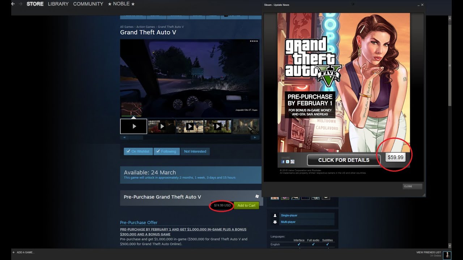Click the thumbnail strip left arrow
The height and width of the screenshot is (260, 463).
tap(124, 138)
